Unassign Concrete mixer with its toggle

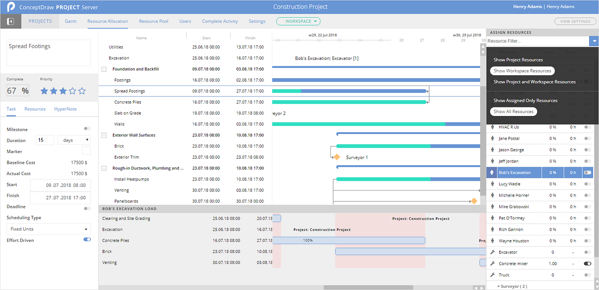click(x=587, y=264)
